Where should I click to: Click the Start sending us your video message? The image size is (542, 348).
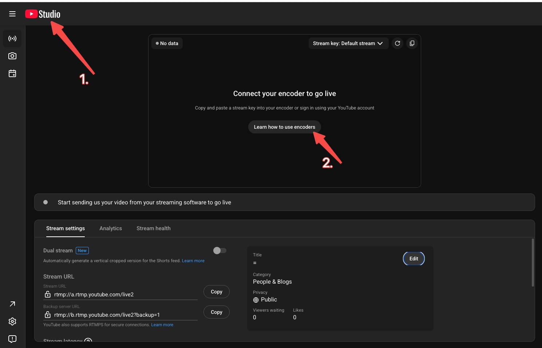145,203
